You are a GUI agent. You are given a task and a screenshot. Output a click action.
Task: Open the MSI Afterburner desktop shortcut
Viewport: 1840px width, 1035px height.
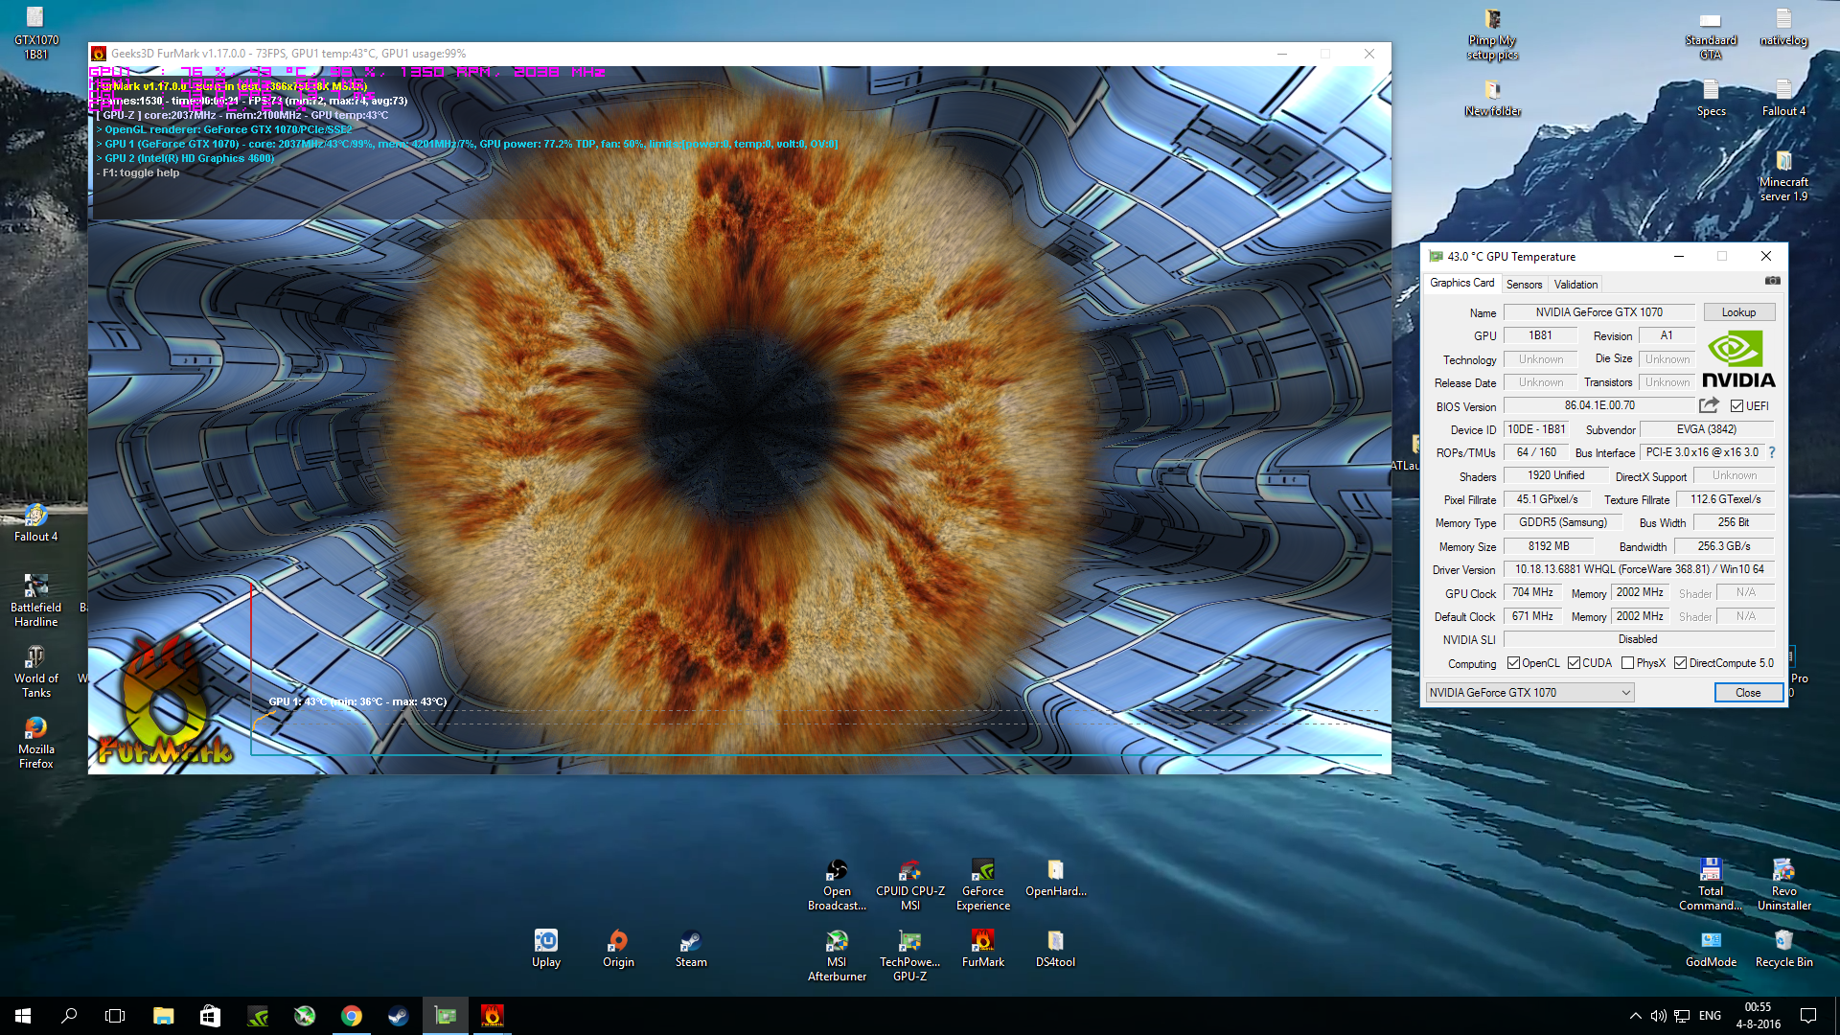coord(837,955)
